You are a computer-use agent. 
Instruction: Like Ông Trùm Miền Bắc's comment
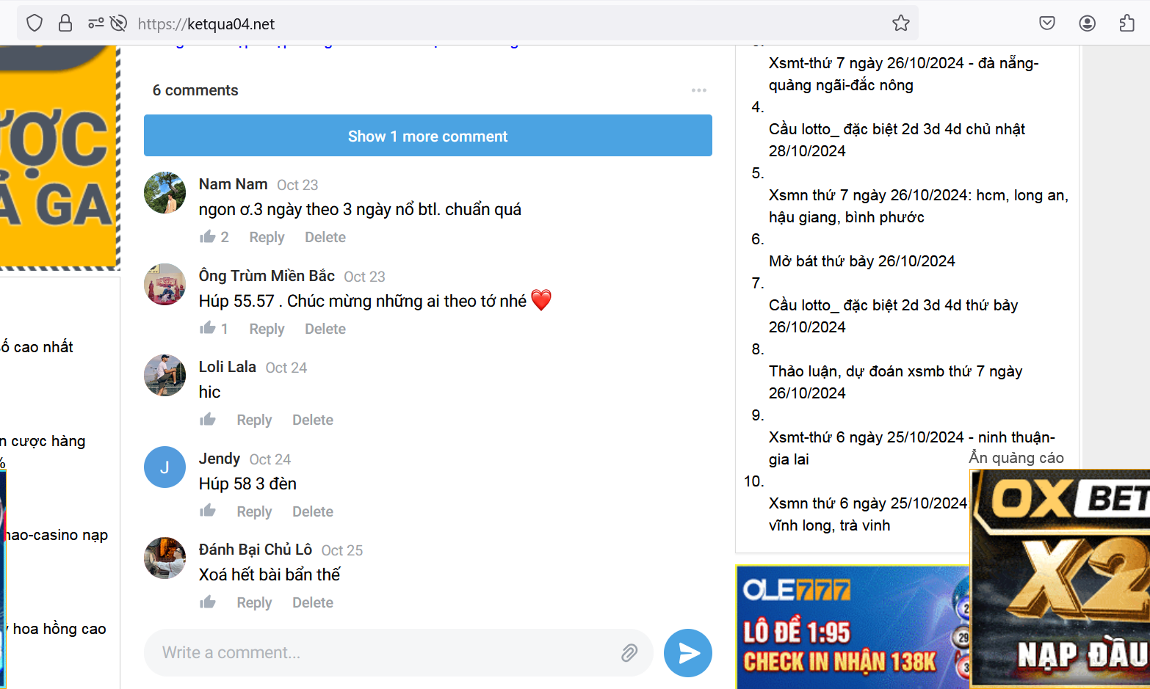pos(208,329)
